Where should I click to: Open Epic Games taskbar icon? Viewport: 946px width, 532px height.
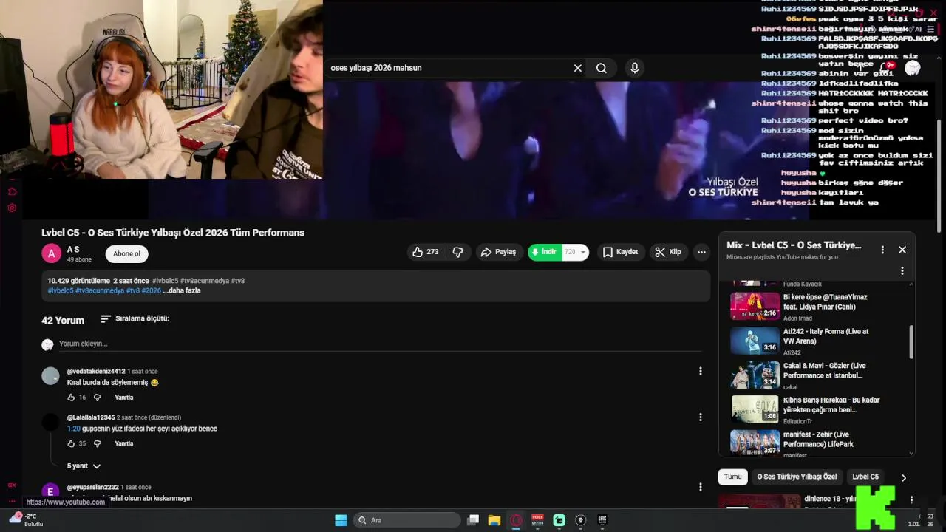coord(602,520)
